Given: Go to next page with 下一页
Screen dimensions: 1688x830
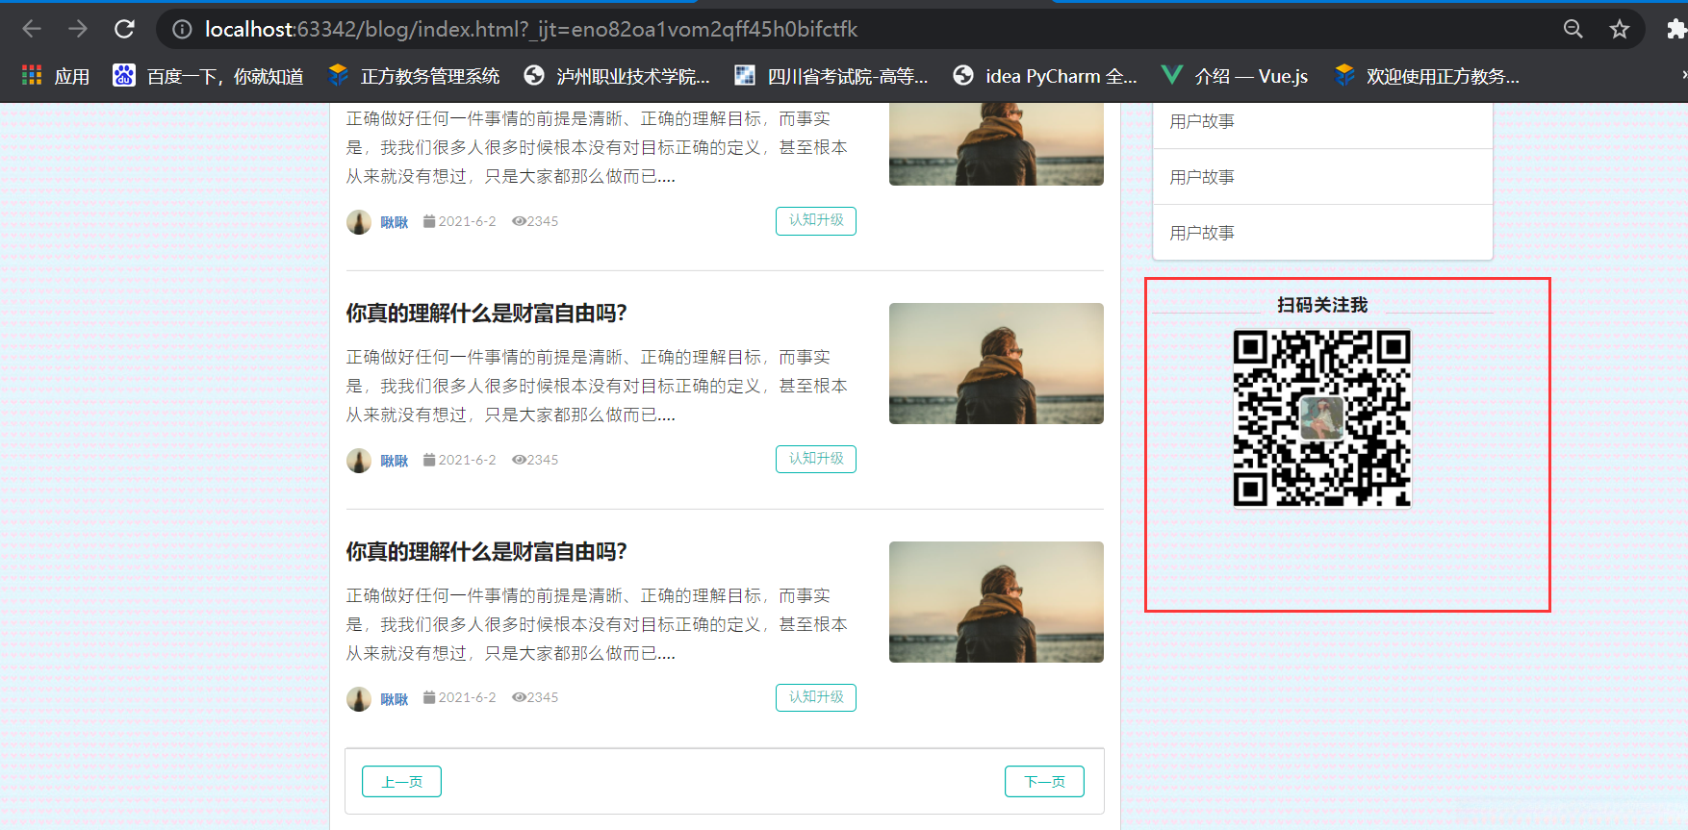Looking at the screenshot, I should pos(1044,782).
